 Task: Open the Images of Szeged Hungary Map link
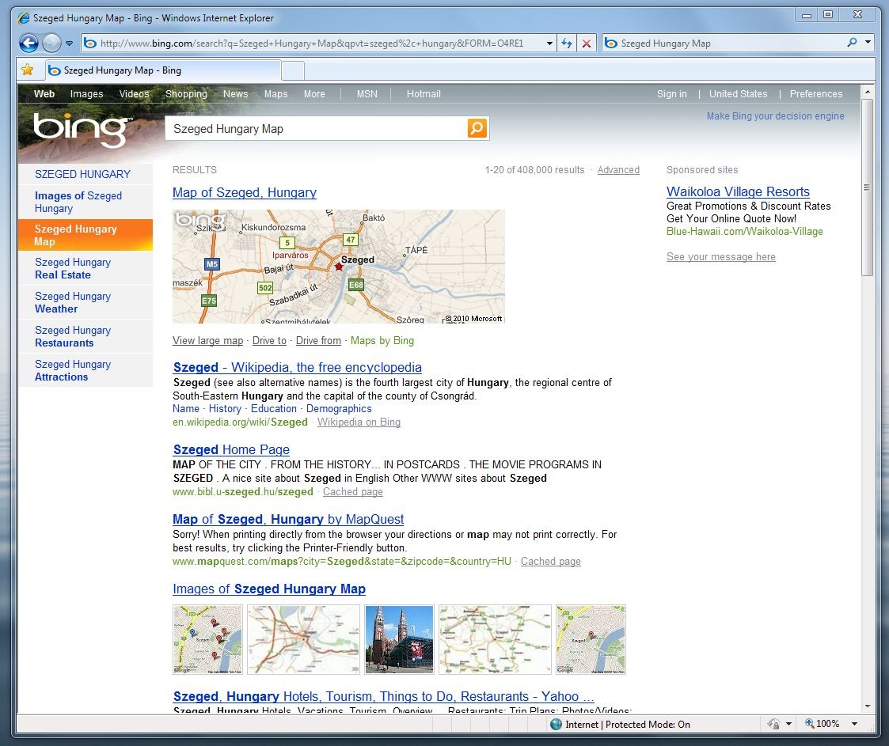coord(268,589)
